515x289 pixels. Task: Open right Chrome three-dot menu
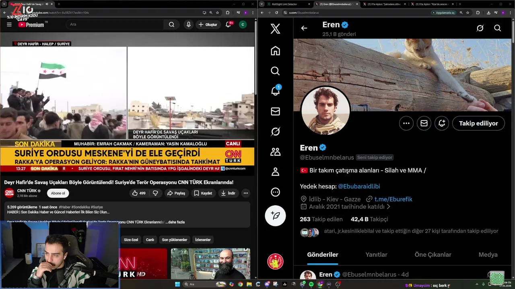pyautogui.click(x=510, y=12)
